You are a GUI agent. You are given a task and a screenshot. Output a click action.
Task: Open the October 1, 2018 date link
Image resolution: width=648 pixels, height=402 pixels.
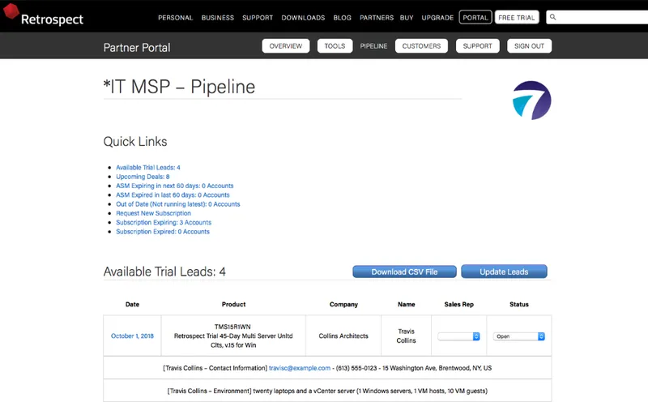click(132, 336)
